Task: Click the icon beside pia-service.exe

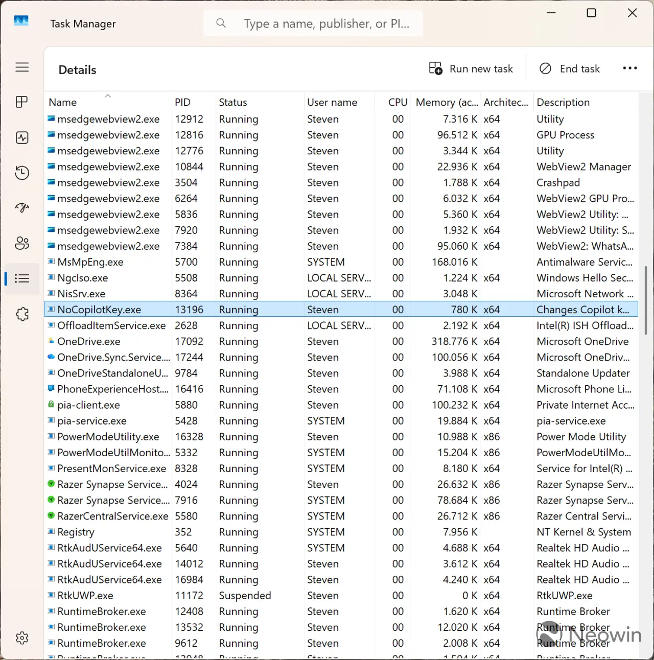Action: point(51,420)
